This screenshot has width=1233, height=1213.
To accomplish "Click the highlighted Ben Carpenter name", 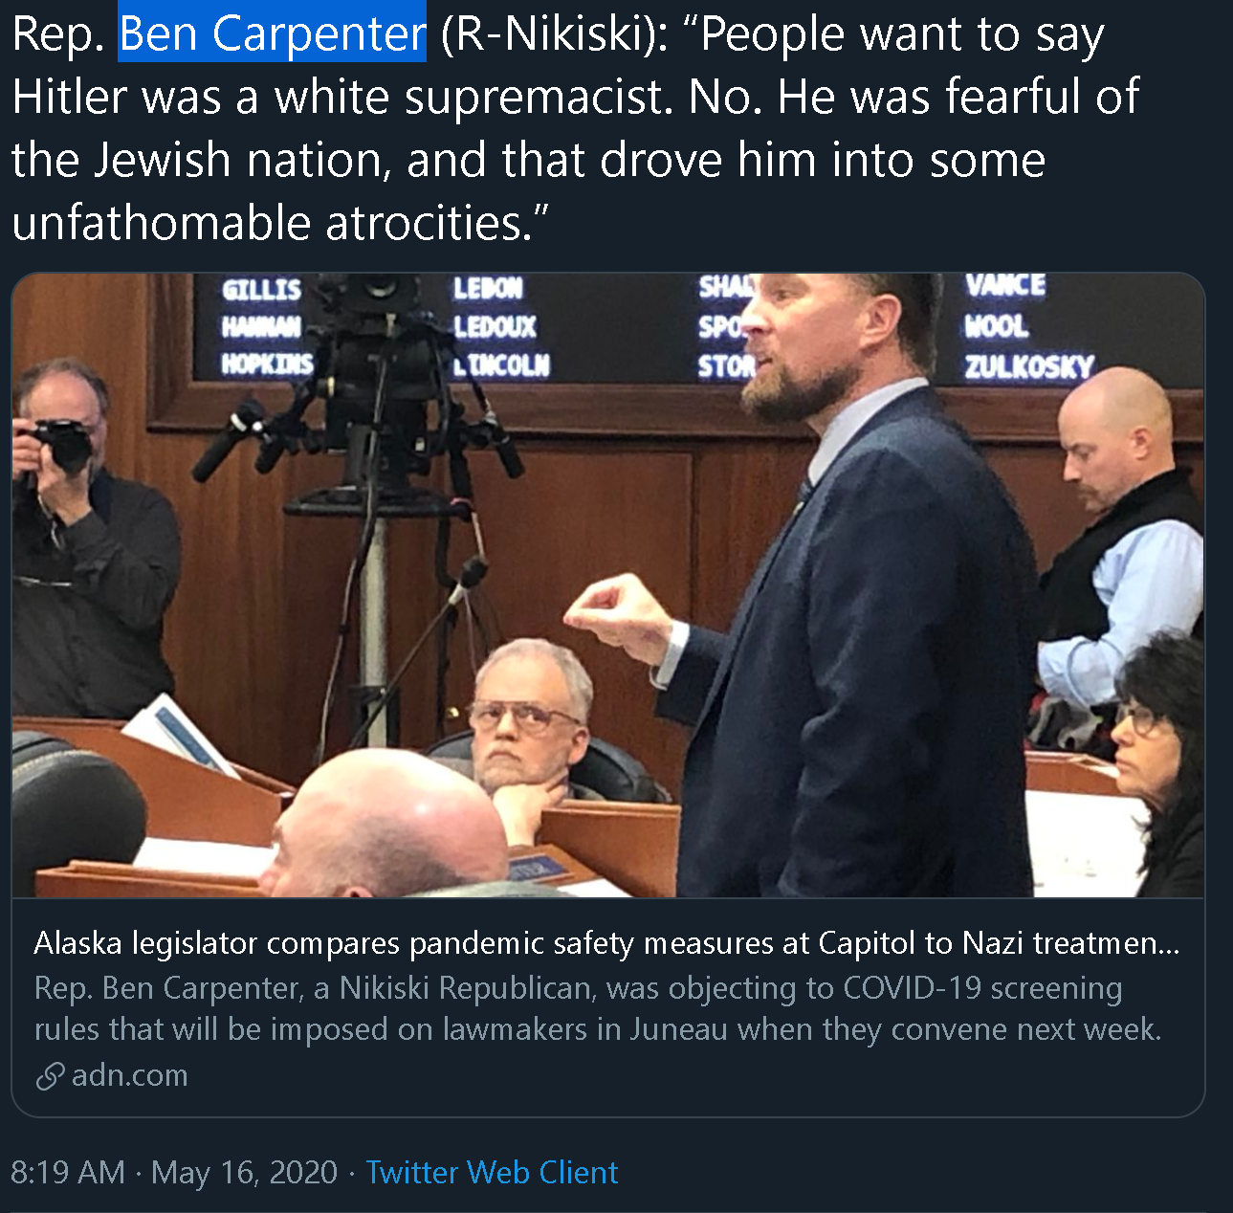I will pyautogui.click(x=272, y=33).
